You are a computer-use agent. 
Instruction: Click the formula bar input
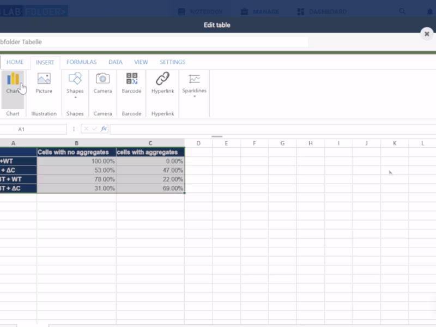pos(273,129)
